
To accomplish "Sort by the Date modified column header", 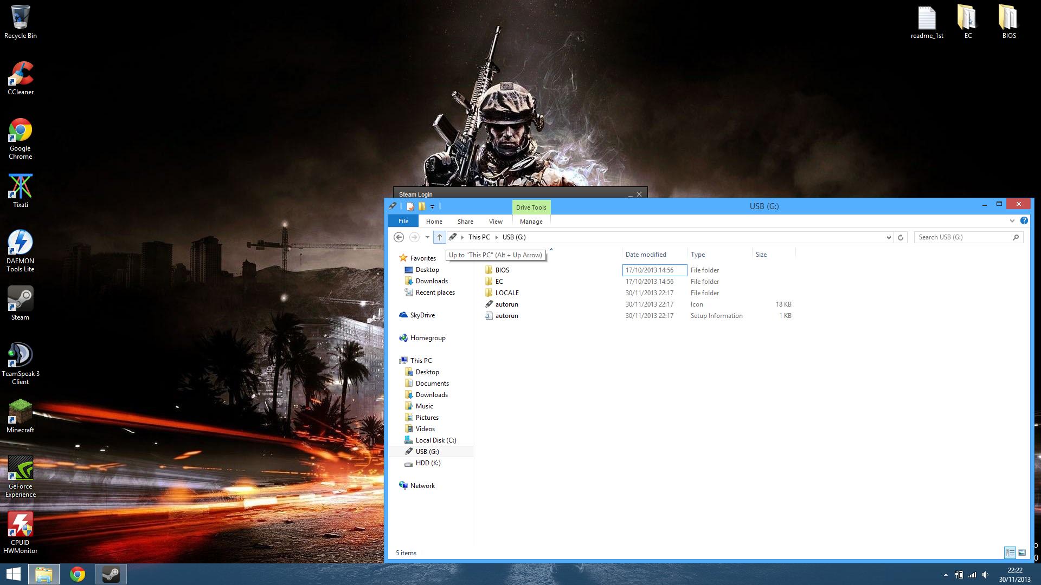I will (654, 255).
